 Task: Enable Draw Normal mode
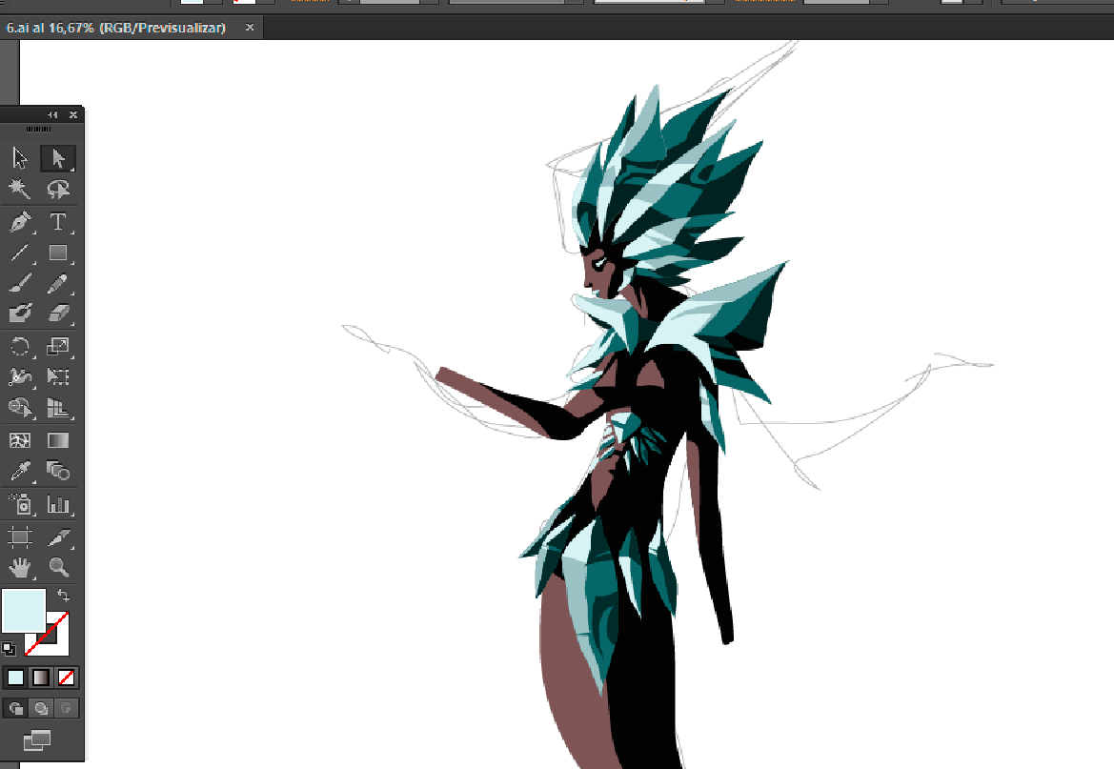[x=15, y=708]
